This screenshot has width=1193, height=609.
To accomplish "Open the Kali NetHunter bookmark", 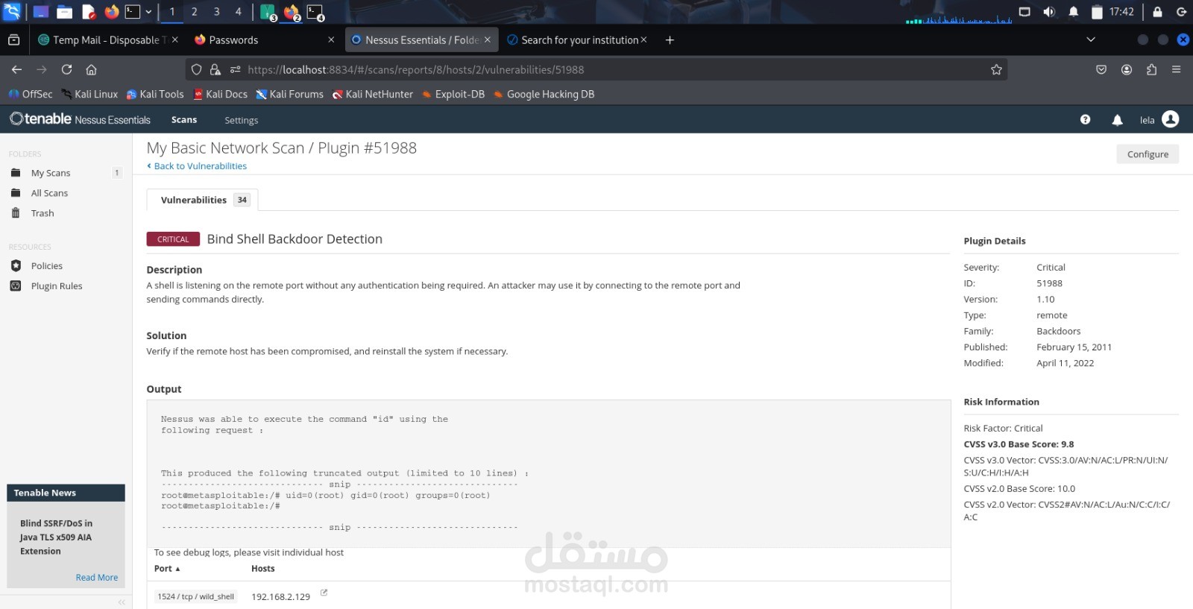I will 372,94.
